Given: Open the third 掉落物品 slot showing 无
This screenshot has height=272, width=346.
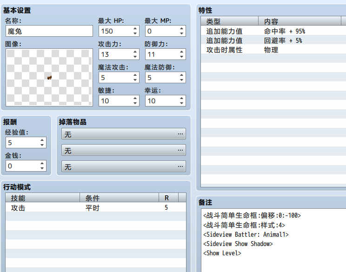Looking at the screenshot, I should (124, 166).
